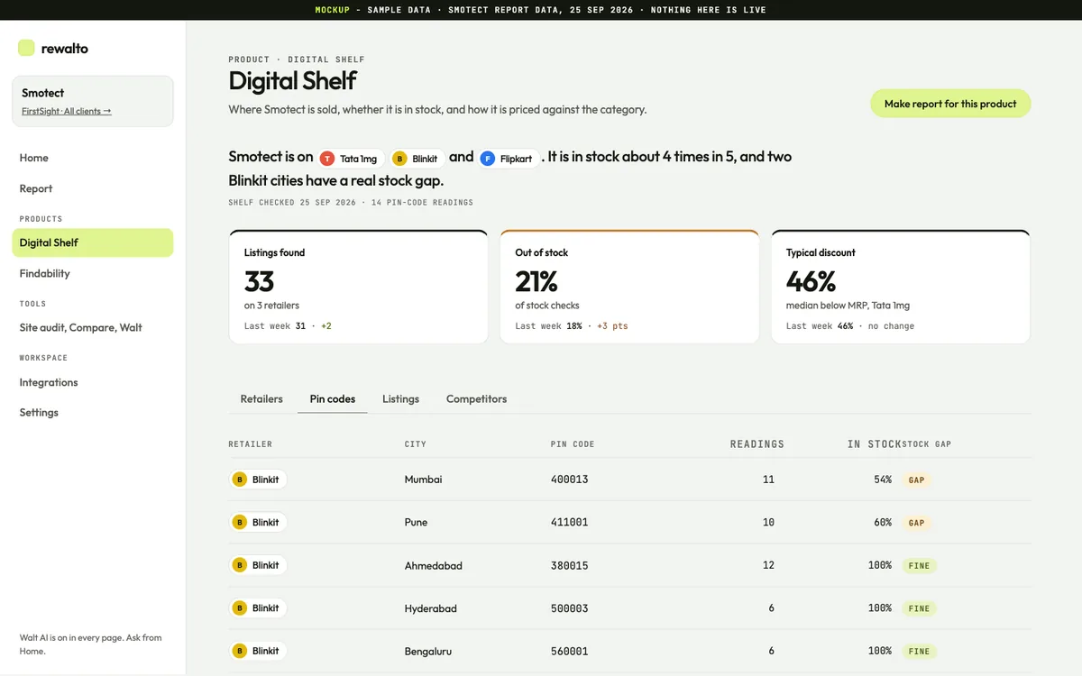
Task: Click the 33 listings figure
Action: point(259,282)
